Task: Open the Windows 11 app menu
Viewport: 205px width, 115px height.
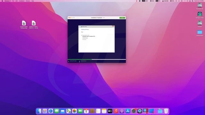Action: [x=8, y=1]
